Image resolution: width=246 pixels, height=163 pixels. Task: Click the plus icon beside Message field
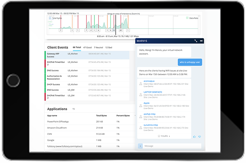pos(140,146)
